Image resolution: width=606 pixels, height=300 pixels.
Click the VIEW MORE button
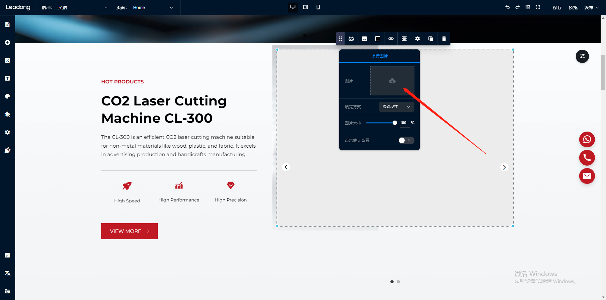click(x=129, y=231)
